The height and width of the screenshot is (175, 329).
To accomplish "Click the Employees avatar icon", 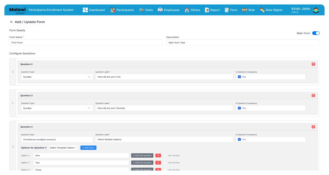I will 160,10.
